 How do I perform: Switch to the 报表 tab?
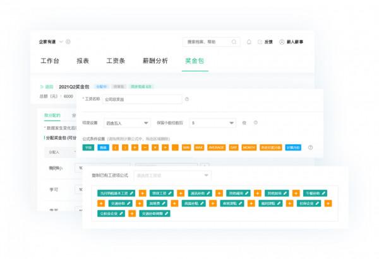click(x=83, y=60)
